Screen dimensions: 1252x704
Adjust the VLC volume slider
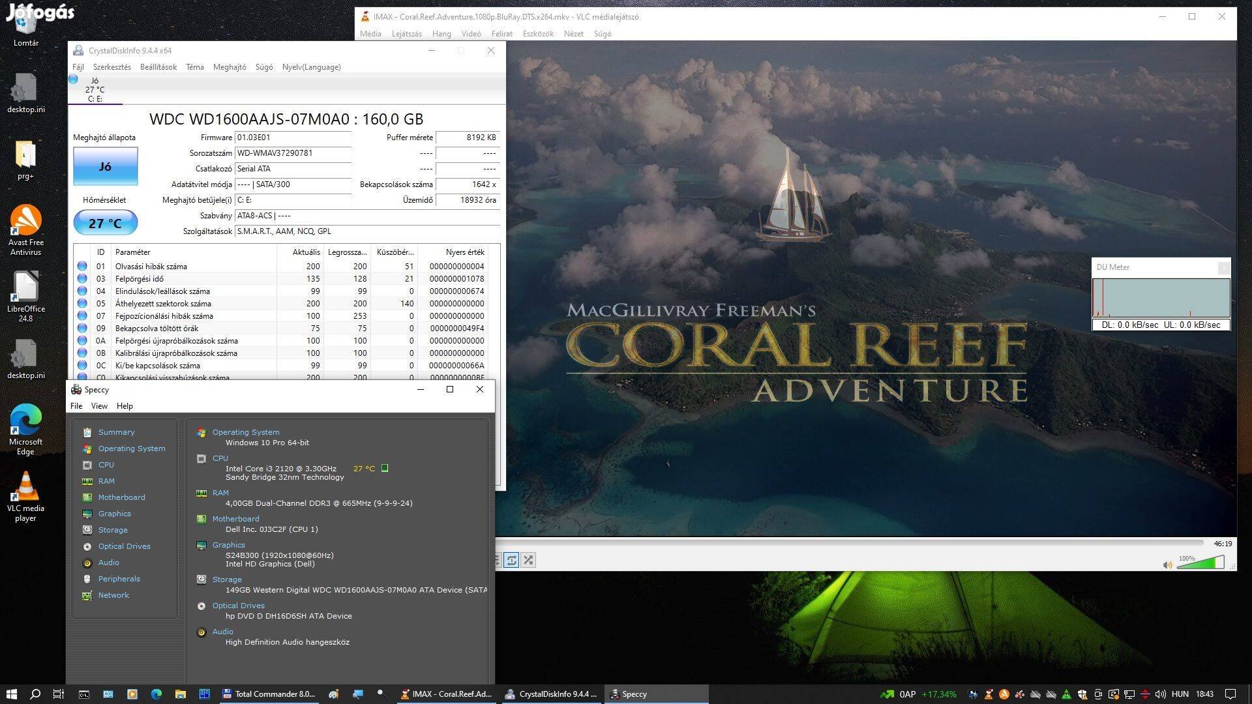1200,563
